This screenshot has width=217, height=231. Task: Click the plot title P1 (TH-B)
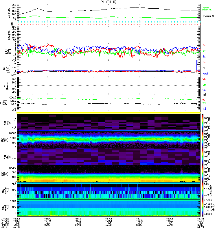(x=108, y=2)
